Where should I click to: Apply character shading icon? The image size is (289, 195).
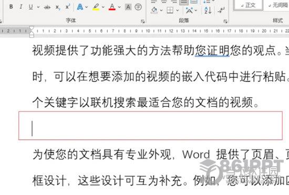coord(128,7)
